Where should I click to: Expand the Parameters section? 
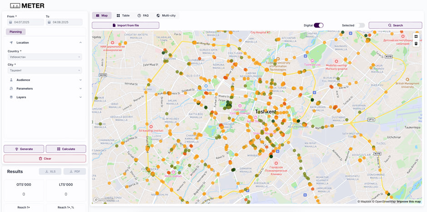pyautogui.click(x=45, y=88)
